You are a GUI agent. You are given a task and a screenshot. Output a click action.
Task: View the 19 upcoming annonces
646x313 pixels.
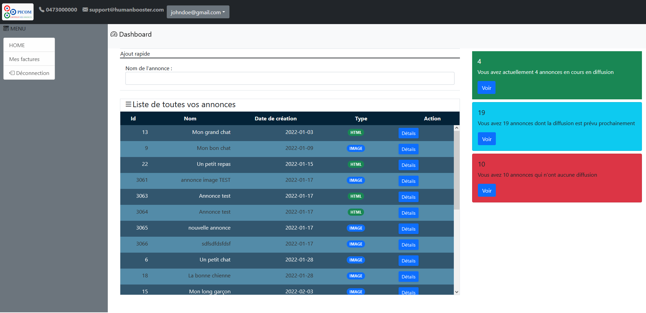click(487, 139)
